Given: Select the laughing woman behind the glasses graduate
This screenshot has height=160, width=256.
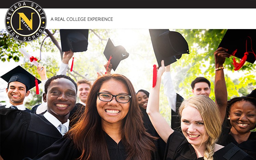Looking at the screenshot, I should coord(143,99).
